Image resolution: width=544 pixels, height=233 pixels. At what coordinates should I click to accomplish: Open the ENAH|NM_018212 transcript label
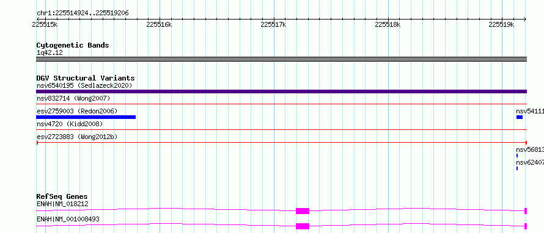62,204
